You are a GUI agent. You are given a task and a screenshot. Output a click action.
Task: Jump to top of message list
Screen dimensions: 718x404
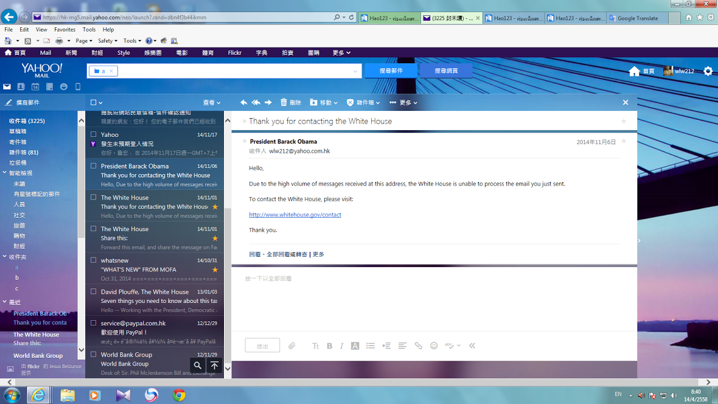point(214,366)
